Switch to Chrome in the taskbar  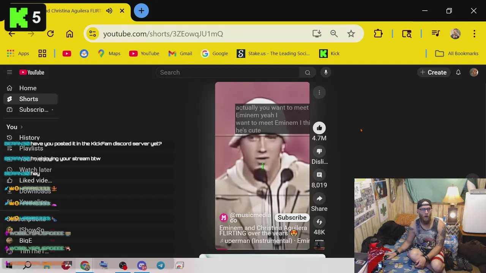[85, 265]
